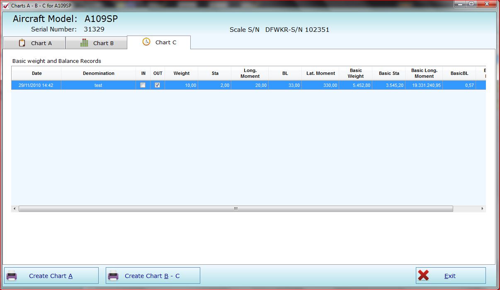This screenshot has width=500, height=290.
Task: Click the app icon in the title bar
Action: pyautogui.click(x=6, y=6)
